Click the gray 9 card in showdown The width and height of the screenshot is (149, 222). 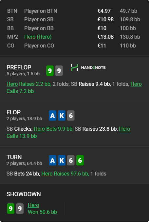point(20,209)
